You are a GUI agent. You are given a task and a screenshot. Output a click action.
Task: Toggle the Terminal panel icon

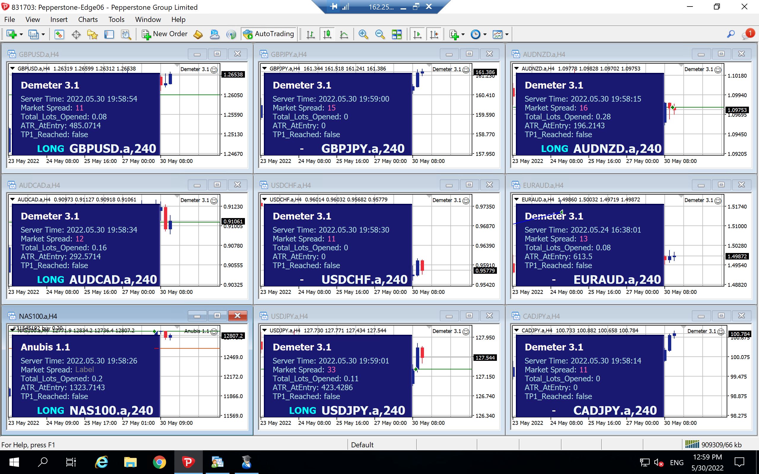(109, 34)
